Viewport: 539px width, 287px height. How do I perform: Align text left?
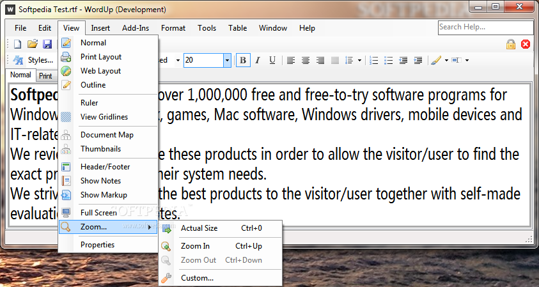291,61
